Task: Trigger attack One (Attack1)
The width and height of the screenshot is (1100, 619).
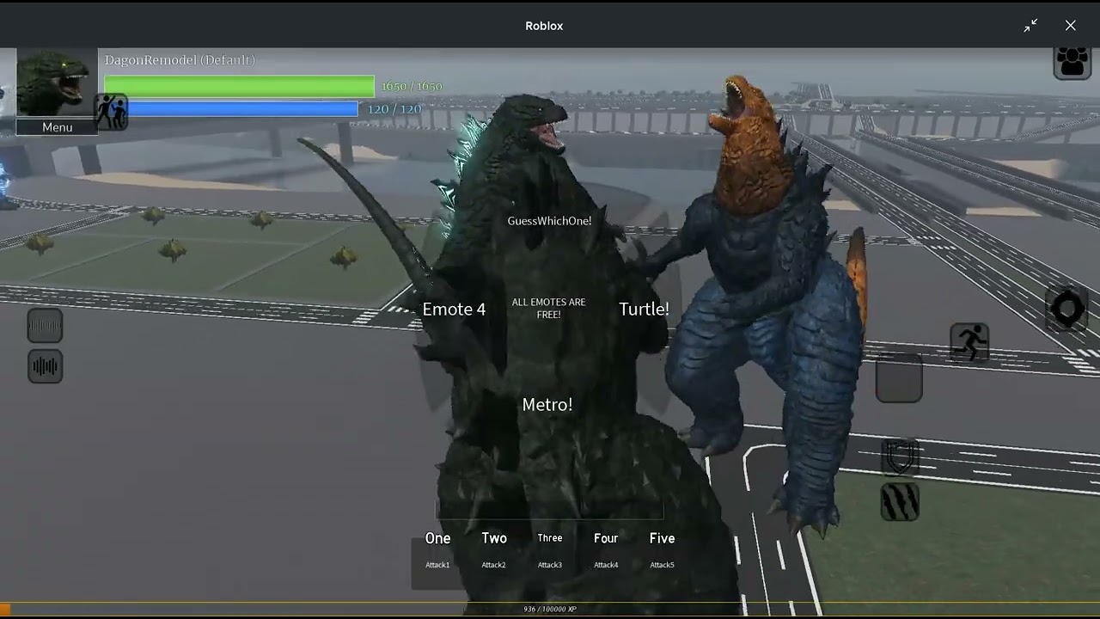Action: (x=437, y=550)
